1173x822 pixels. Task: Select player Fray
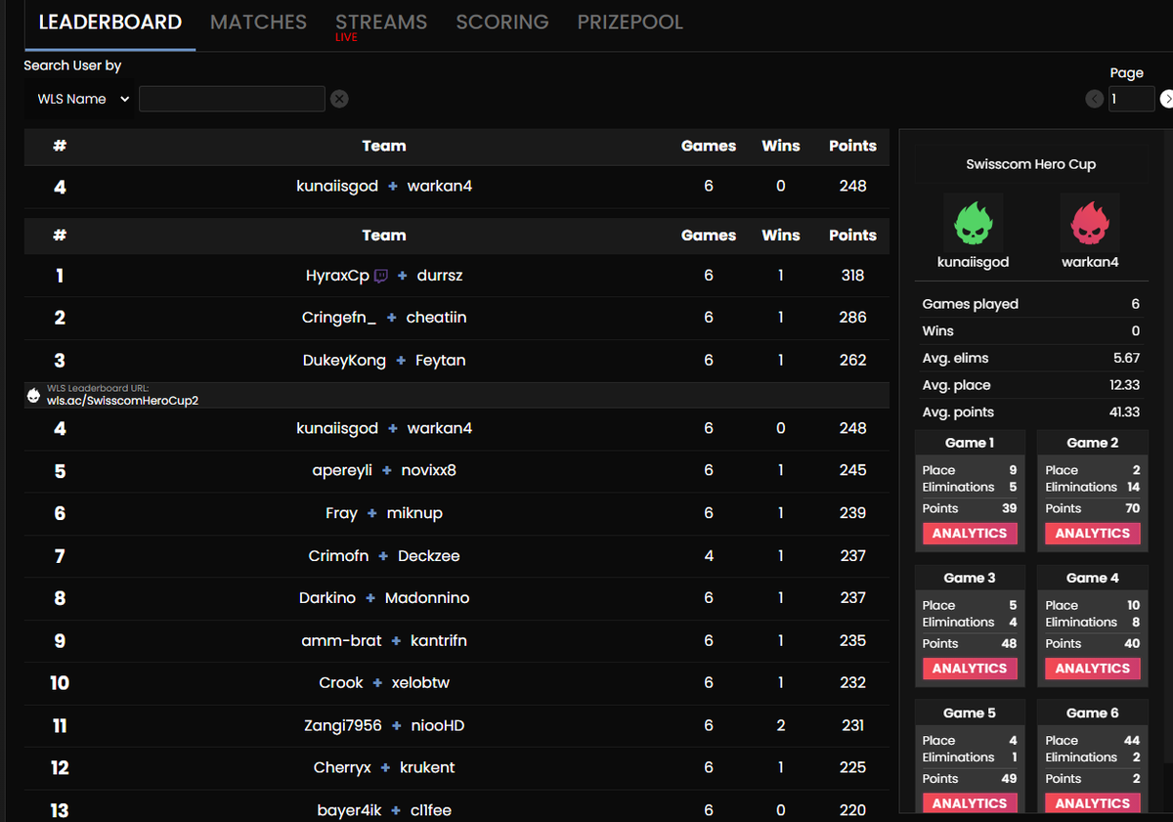coord(341,513)
